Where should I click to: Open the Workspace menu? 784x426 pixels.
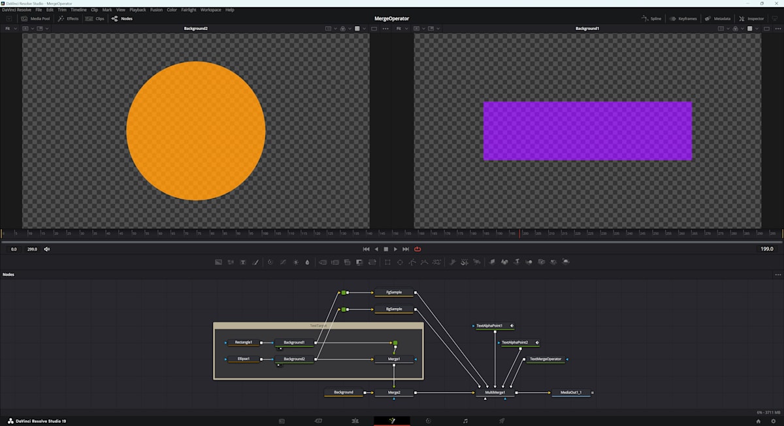(210, 10)
